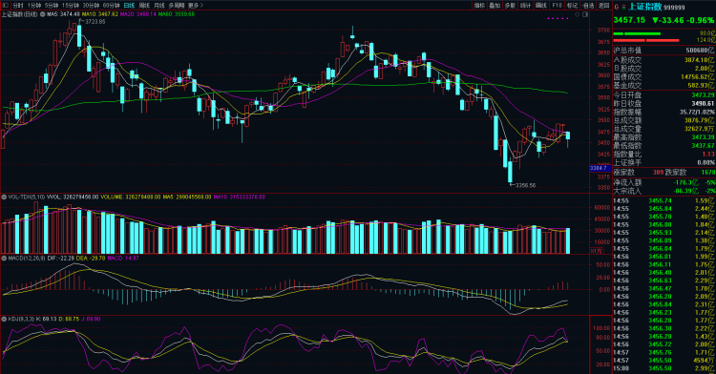Viewport: 716px width, 374px height.
Task: Click the 返回 back button
Action: point(603,6)
